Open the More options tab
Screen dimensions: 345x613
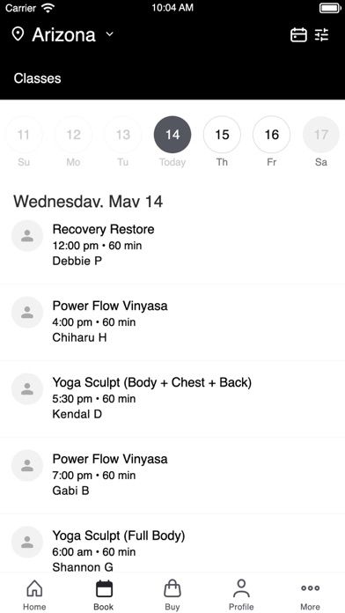click(310, 595)
